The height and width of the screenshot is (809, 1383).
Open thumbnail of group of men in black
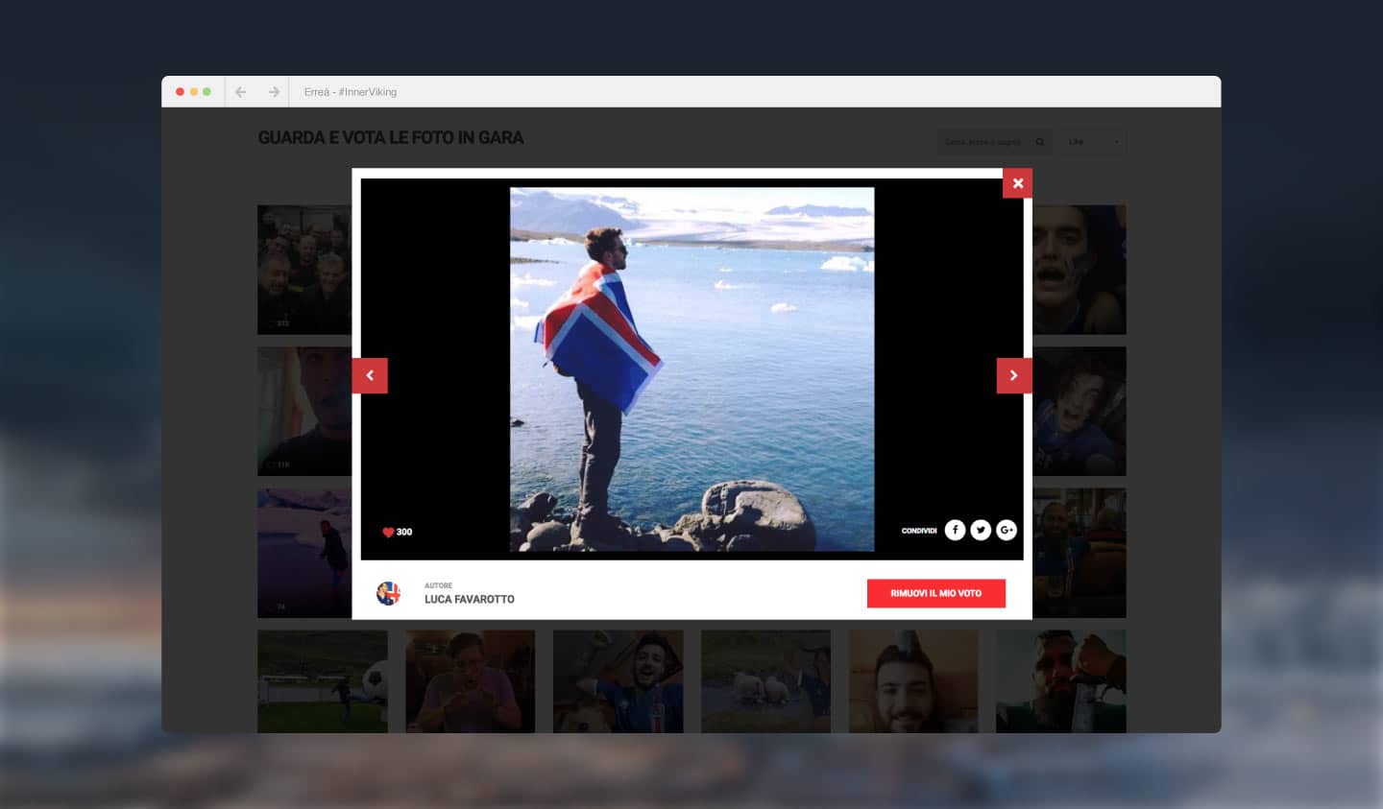coord(304,270)
